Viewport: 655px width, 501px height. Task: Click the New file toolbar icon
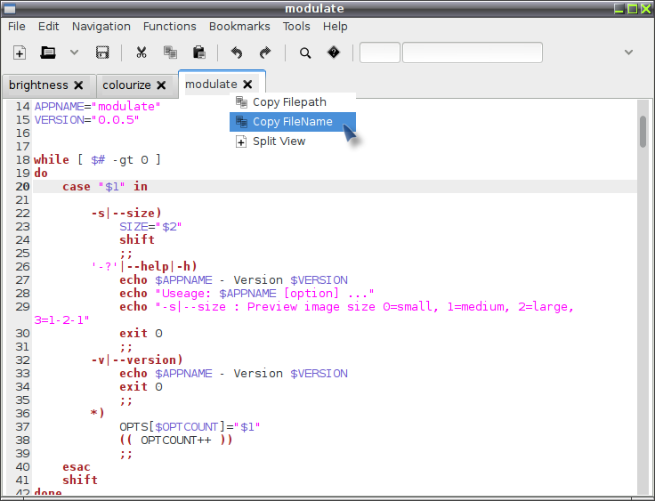coord(20,53)
